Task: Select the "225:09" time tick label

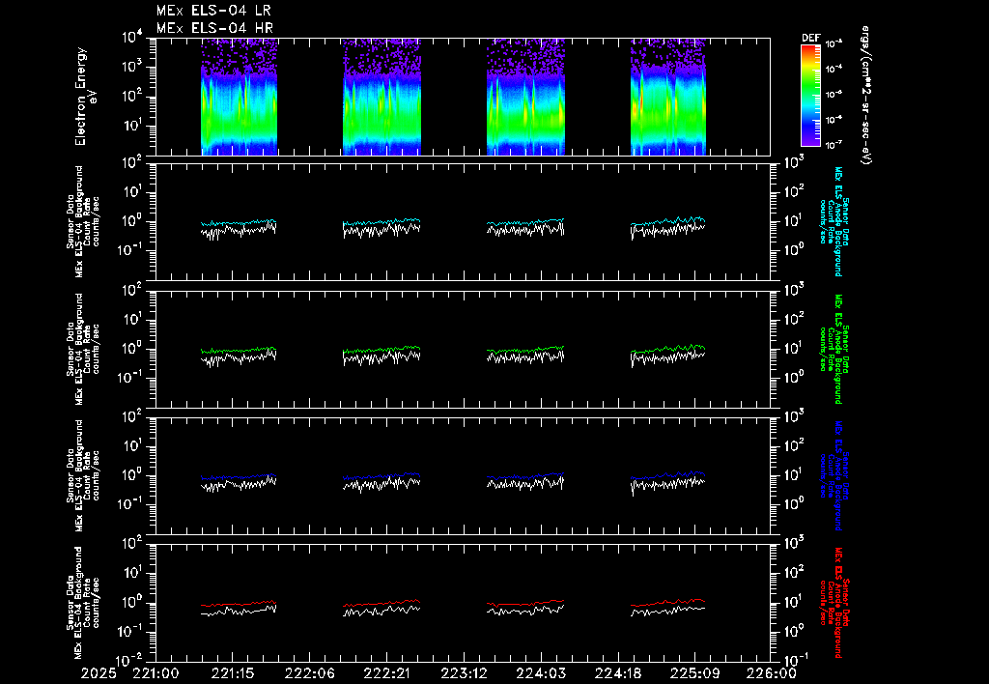Action: coord(693,674)
